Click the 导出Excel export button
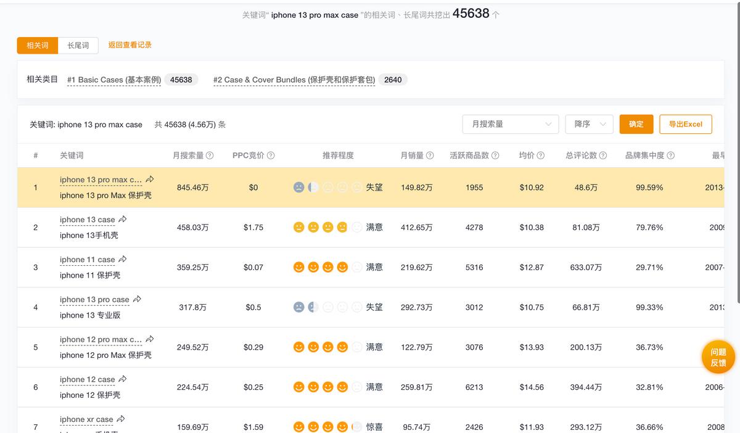Screen dimensions: 740x433 point(686,124)
